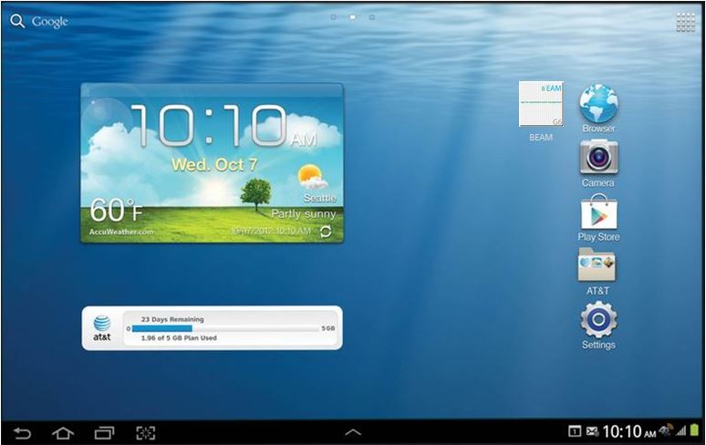This screenshot has width=706, height=445.
Task: Tap the Google search magnifier
Action: [x=17, y=21]
